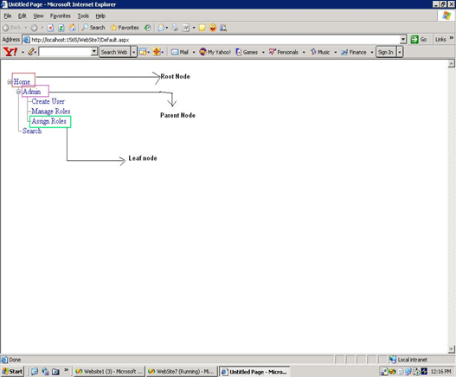Expand the Finance dropdown arrow
This screenshot has width=456, height=377.
coord(372,52)
